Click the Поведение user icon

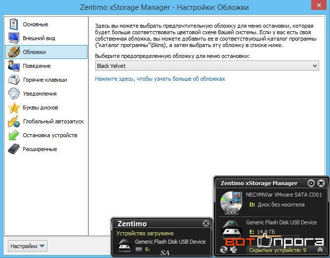(14, 66)
